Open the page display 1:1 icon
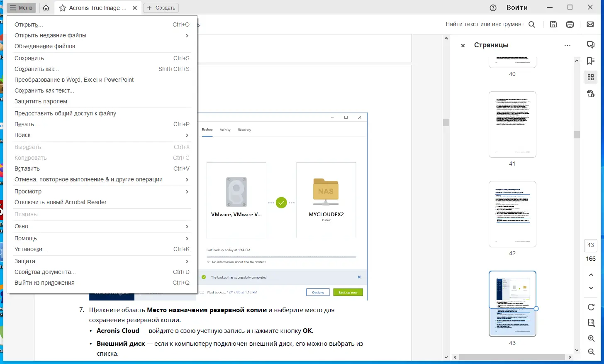The width and height of the screenshot is (604, 364). (591, 323)
